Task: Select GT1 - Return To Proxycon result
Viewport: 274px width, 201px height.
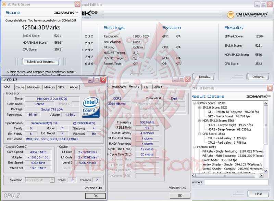Action: pos(233,112)
